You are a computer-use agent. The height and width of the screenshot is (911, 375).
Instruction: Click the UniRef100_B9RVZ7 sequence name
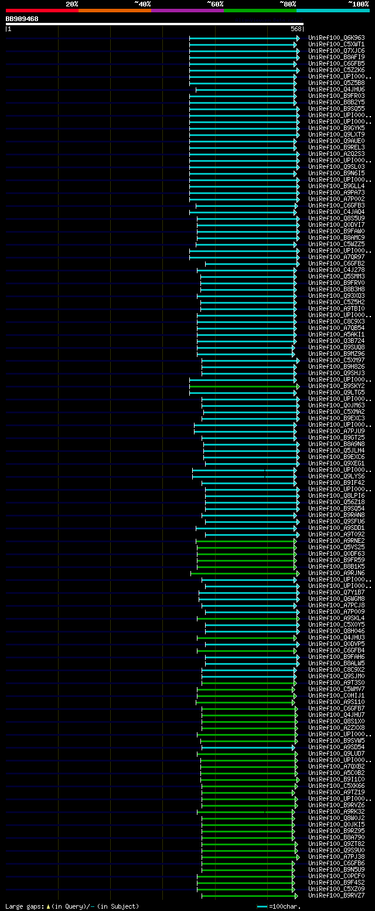pos(336,896)
